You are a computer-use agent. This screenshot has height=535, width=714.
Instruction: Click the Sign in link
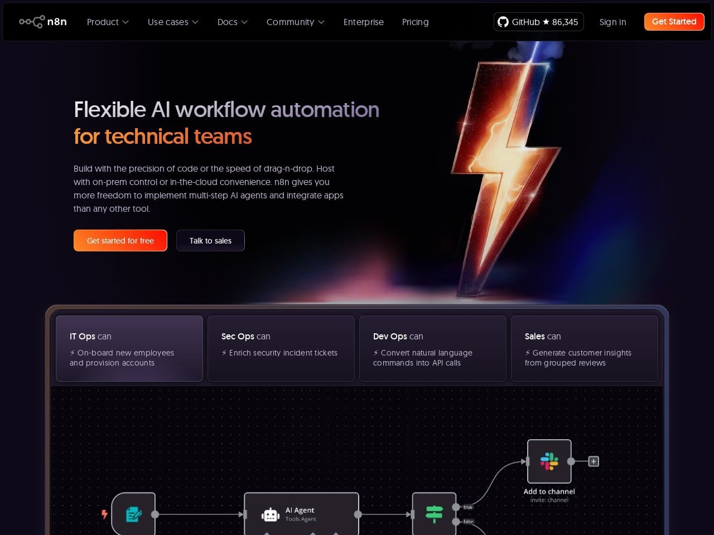(612, 22)
